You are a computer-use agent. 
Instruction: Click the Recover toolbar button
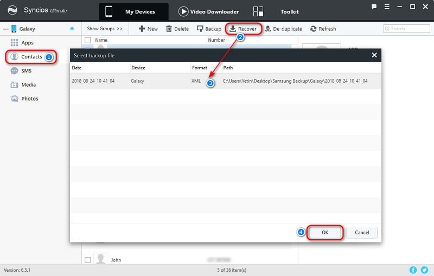pyautogui.click(x=243, y=29)
